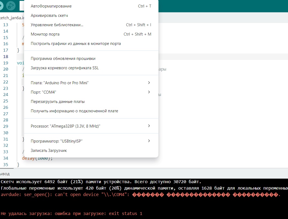Open Управление библиотеками

pyautogui.click(x=57, y=25)
